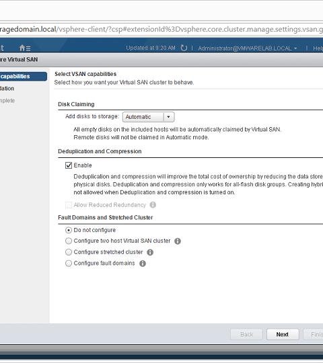The image size is (323, 363).
Task: Click the Next button
Action: (283, 334)
